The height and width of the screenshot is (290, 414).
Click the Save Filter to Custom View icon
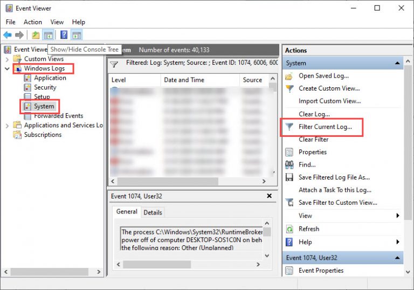pyautogui.click(x=289, y=203)
